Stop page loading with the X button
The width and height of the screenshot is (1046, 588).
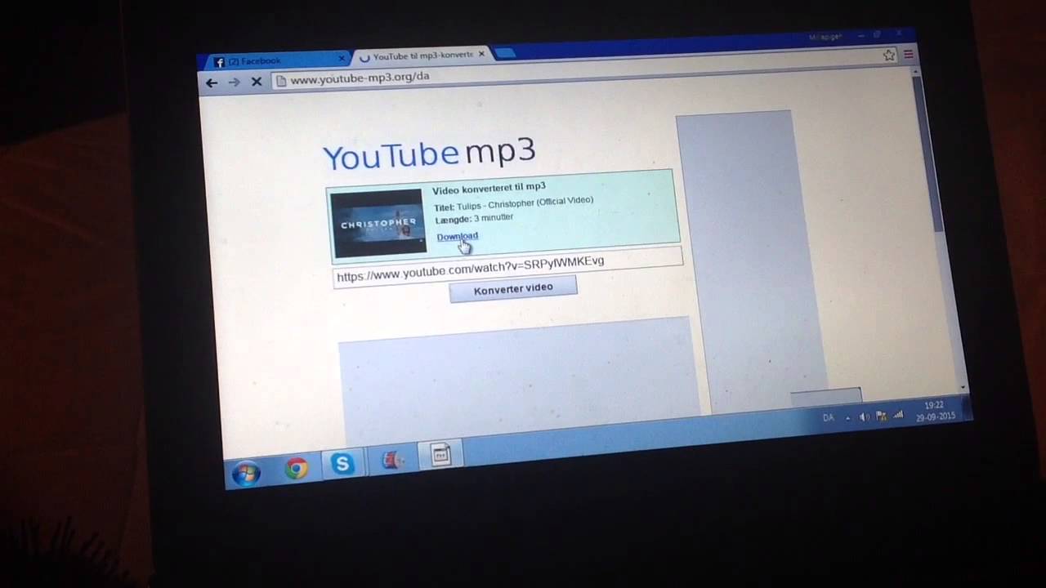256,82
